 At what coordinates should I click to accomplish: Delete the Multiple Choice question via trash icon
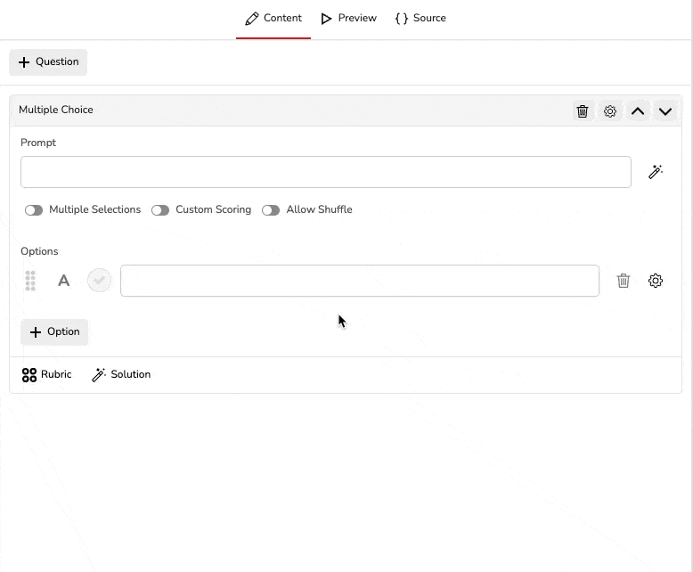point(583,111)
